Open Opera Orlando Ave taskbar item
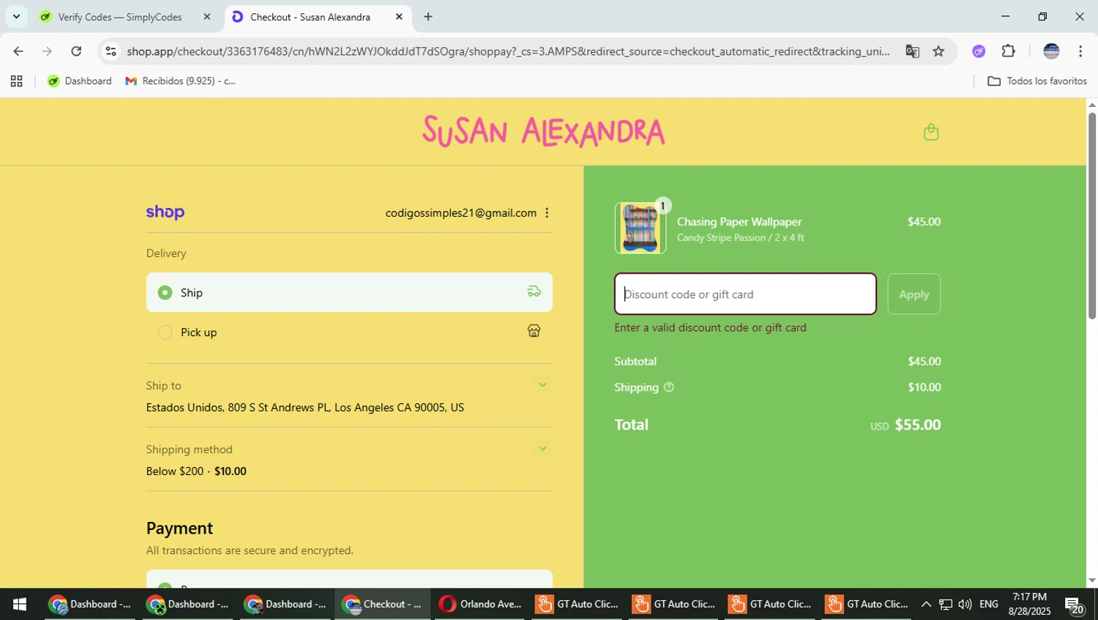 pyautogui.click(x=480, y=605)
